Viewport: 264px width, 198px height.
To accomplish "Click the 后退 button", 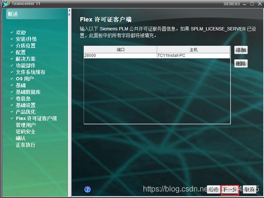I will 213,189.
